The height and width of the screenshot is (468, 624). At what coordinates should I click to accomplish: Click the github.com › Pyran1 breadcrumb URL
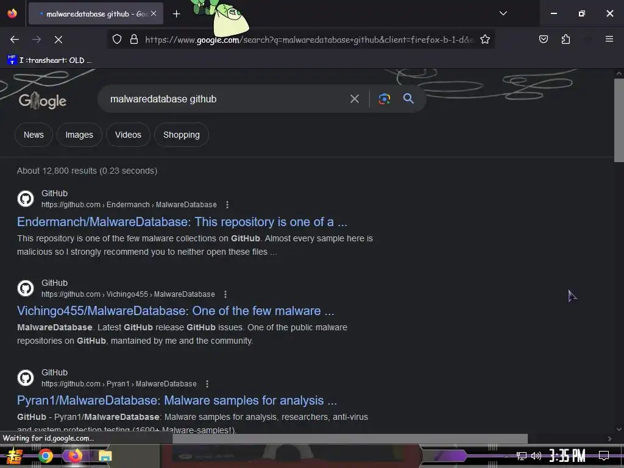(x=119, y=384)
